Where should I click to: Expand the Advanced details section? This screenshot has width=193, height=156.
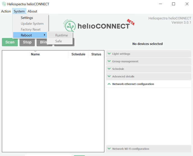pos(149,76)
